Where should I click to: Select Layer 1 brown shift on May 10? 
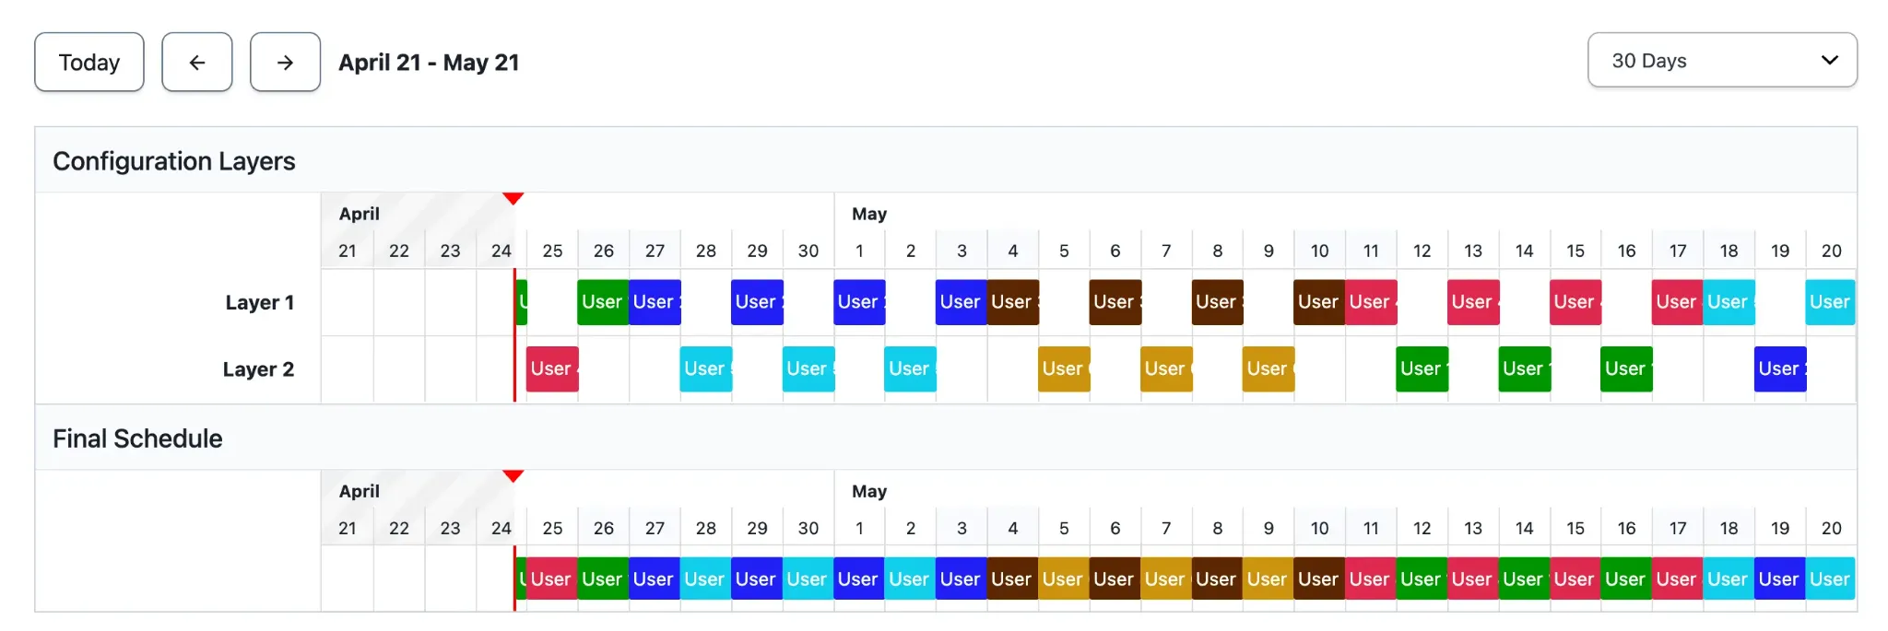point(1319,302)
